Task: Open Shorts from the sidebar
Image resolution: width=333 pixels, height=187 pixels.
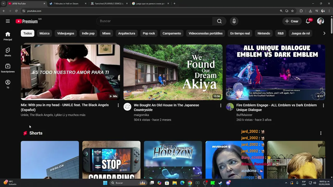Action: pos(8,52)
